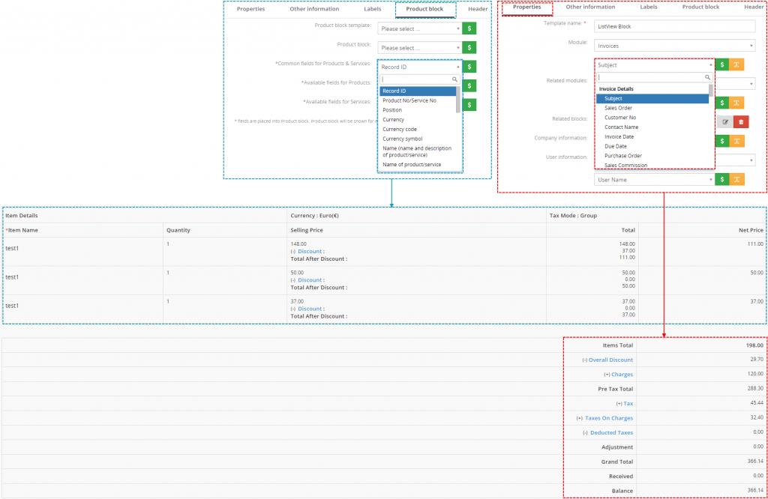Open the Product block template dropdown

click(419, 28)
